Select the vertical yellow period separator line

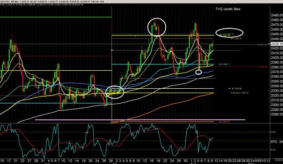(112, 65)
